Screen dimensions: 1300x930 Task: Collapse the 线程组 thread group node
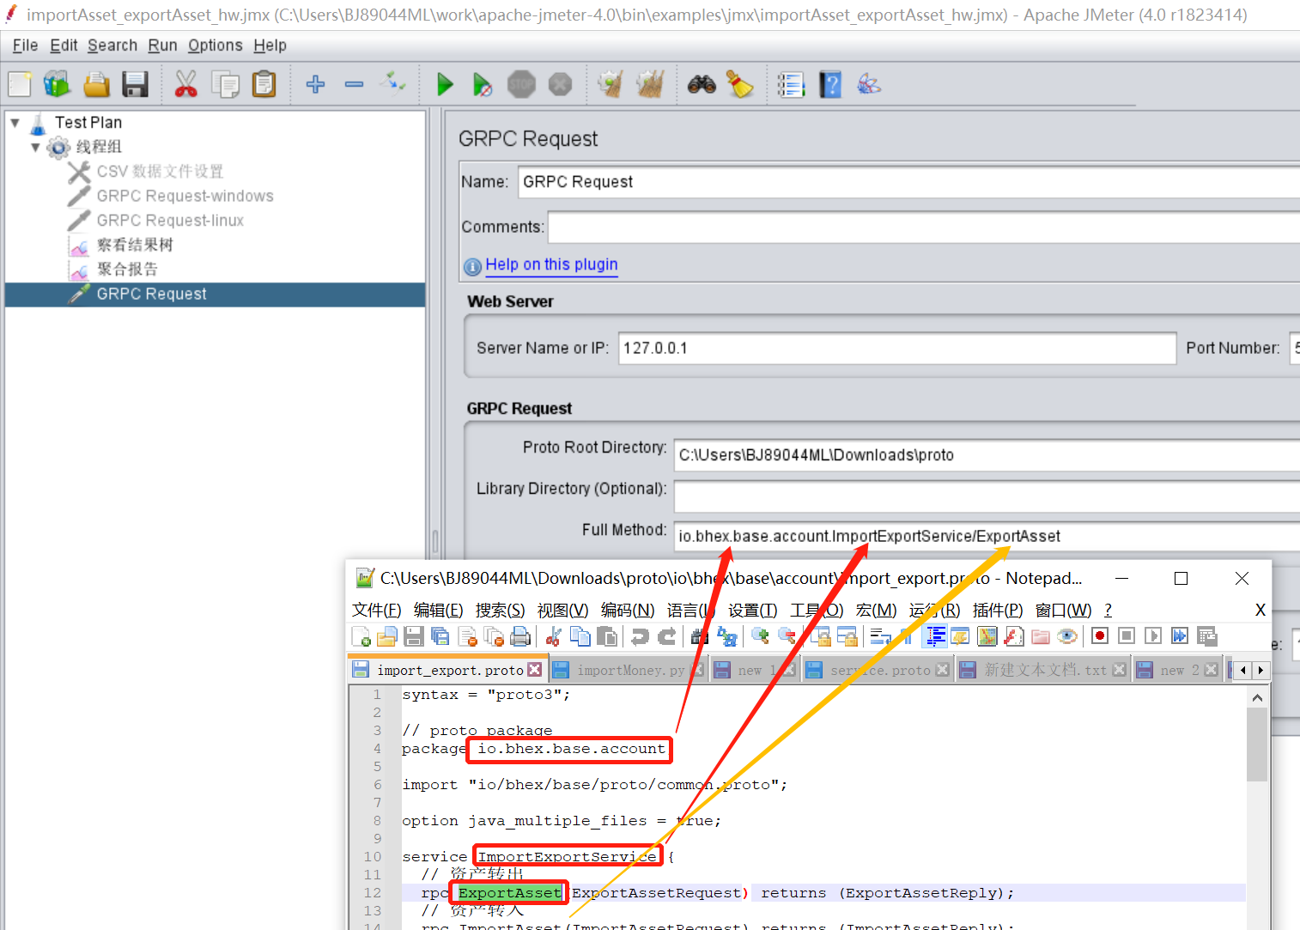(35, 147)
